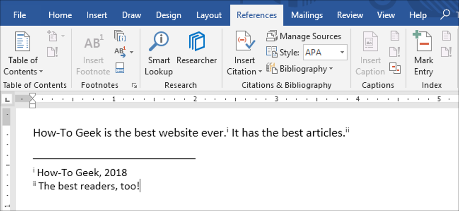Click Update Table icon under Add Text
The width and height of the screenshot is (459, 211).
[x=52, y=51]
